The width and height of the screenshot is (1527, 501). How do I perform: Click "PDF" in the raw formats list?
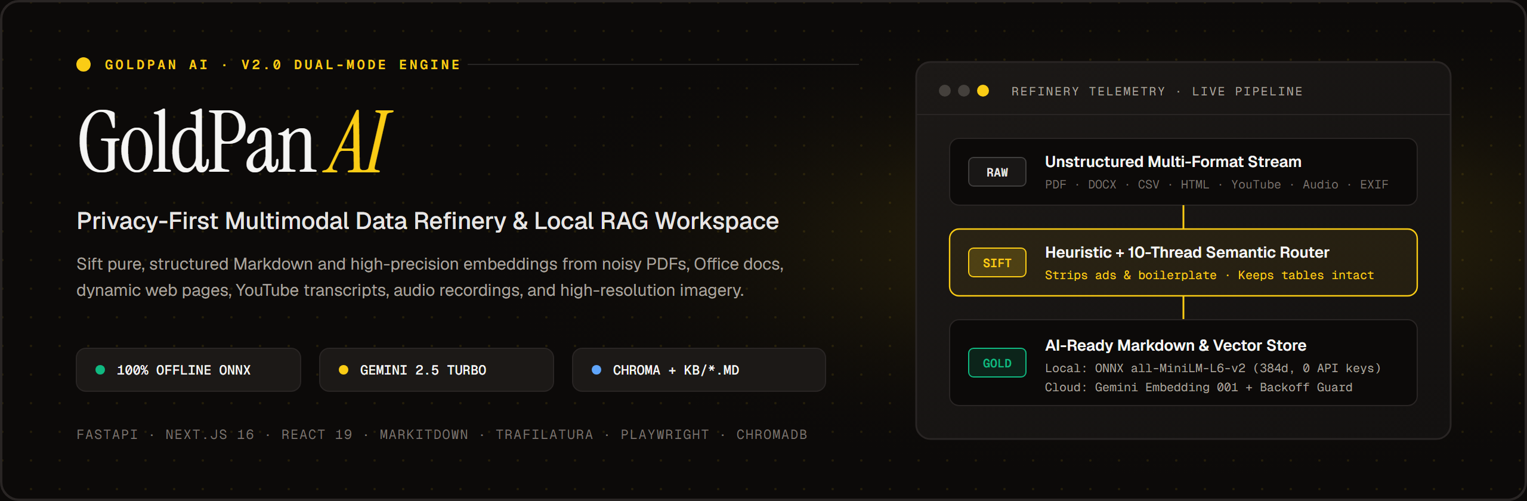pos(1056,185)
